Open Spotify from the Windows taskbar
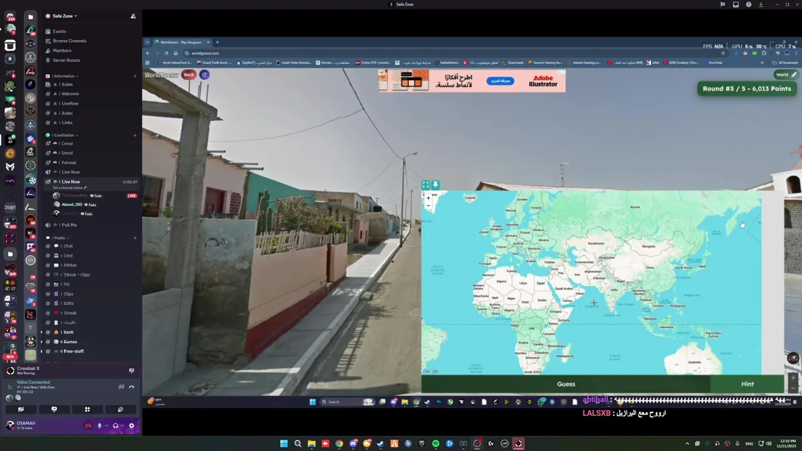Screen dimensions: 802x451 (435, 443)
